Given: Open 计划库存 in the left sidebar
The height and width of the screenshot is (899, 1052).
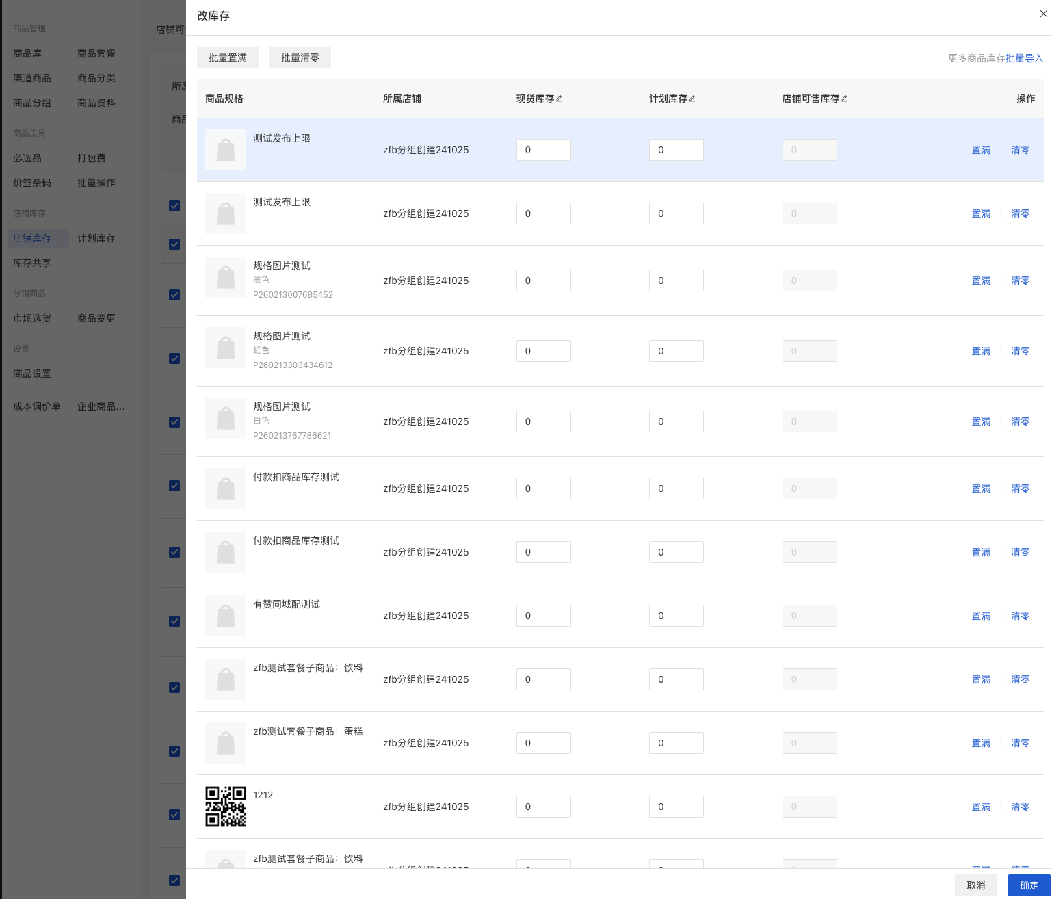Looking at the screenshot, I should 96,238.
